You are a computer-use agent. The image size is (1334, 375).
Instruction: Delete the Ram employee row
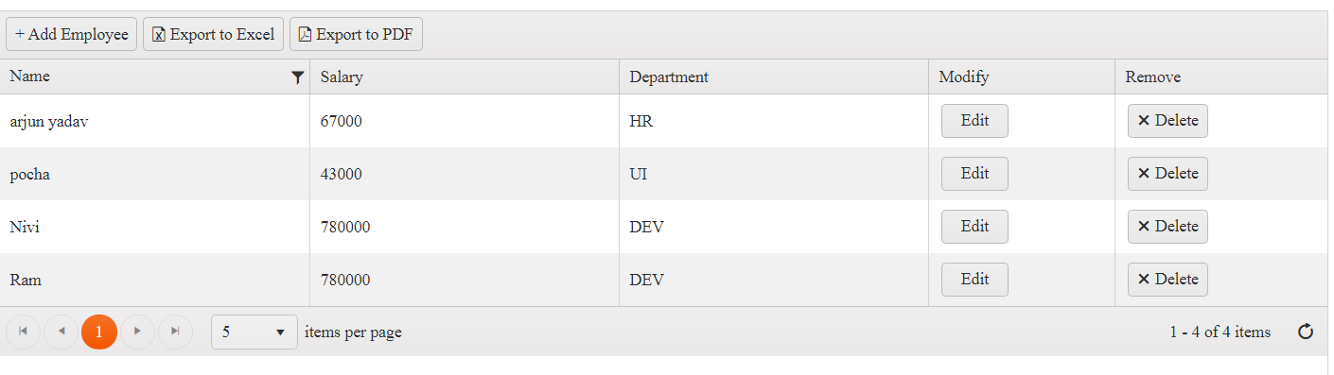click(x=1167, y=280)
